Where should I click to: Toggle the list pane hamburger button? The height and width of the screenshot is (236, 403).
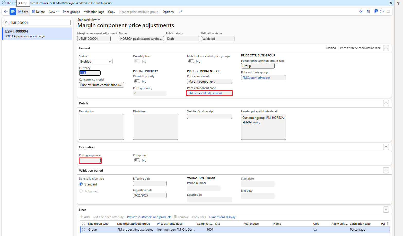click(x=13, y=12)
